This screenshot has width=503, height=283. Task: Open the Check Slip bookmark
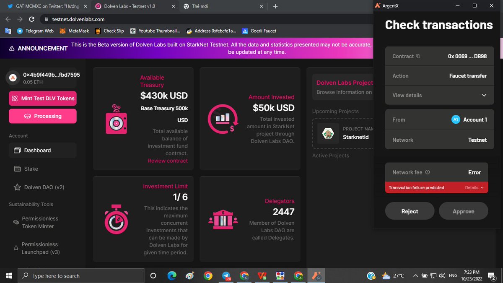pyautogui.click(x=109, y=31)
